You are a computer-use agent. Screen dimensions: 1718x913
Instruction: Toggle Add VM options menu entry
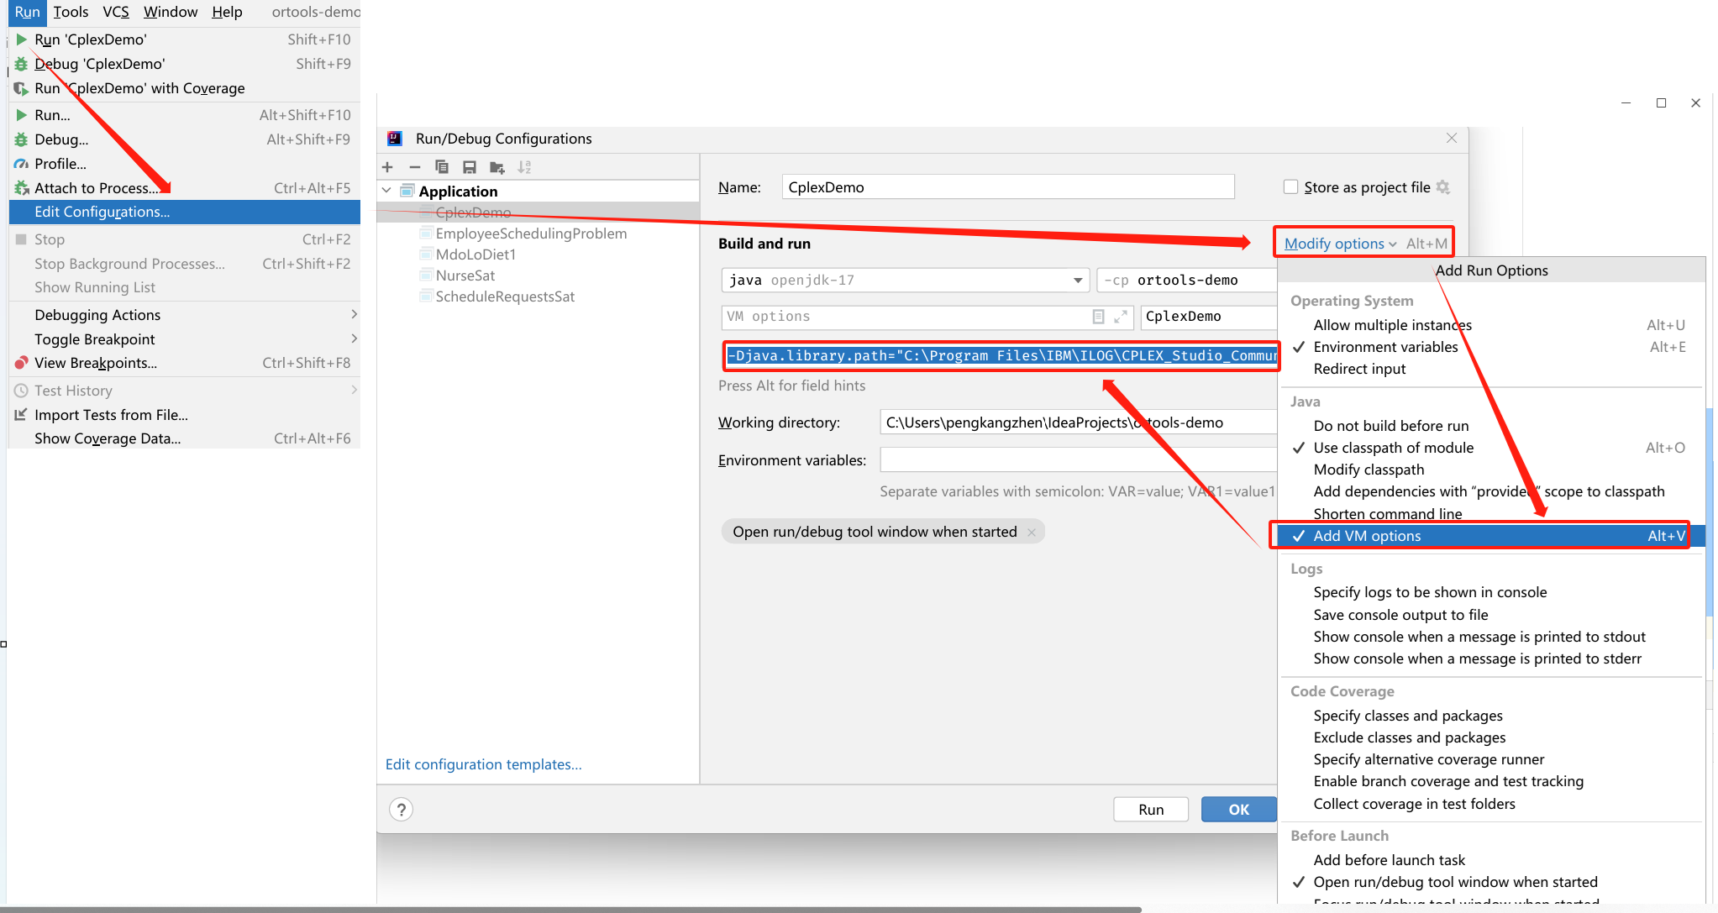(1367, 536)
